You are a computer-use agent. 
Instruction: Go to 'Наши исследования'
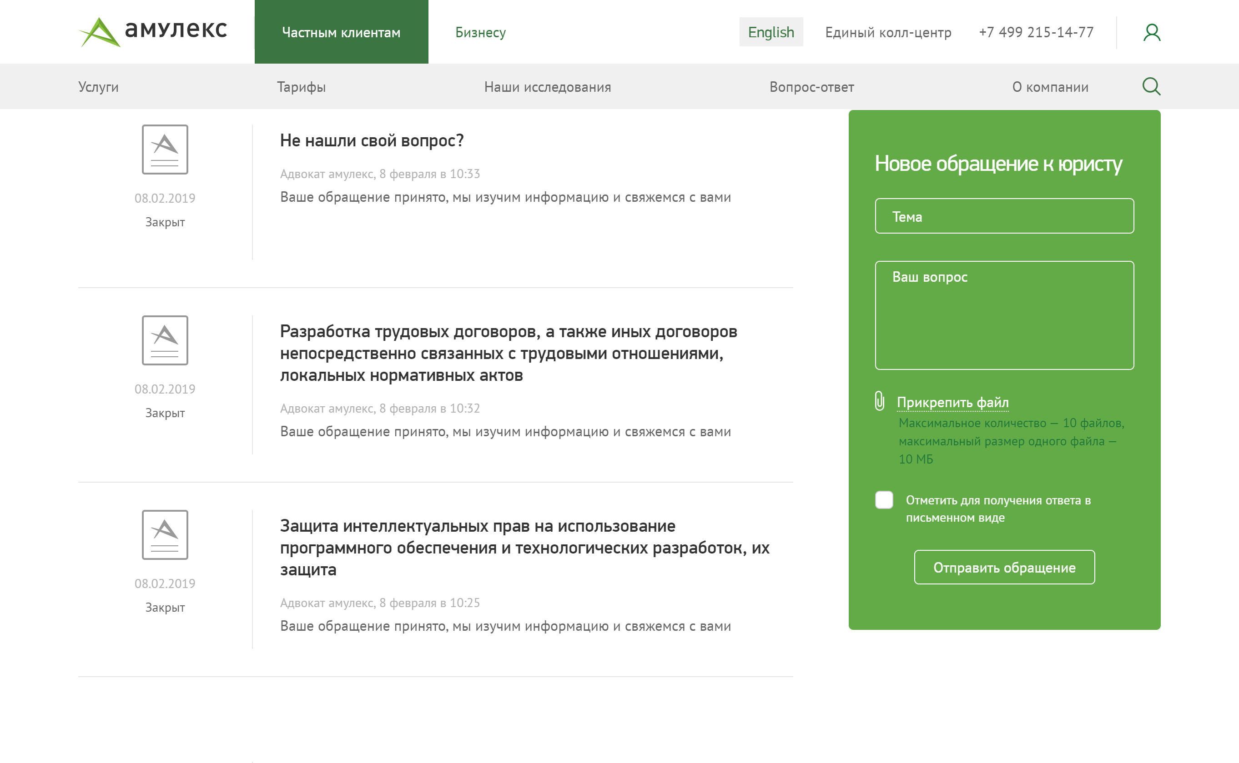click(x=548, y=87)
